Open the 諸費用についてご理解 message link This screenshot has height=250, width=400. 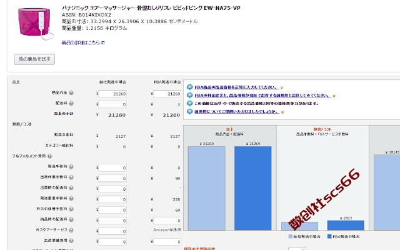pyautogui.click(x=237, y=111)
